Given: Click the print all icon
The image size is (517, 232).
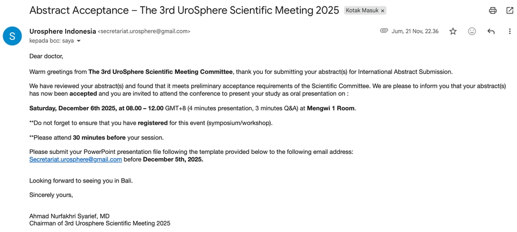Looking at the screenshot, I should point(492,10).
